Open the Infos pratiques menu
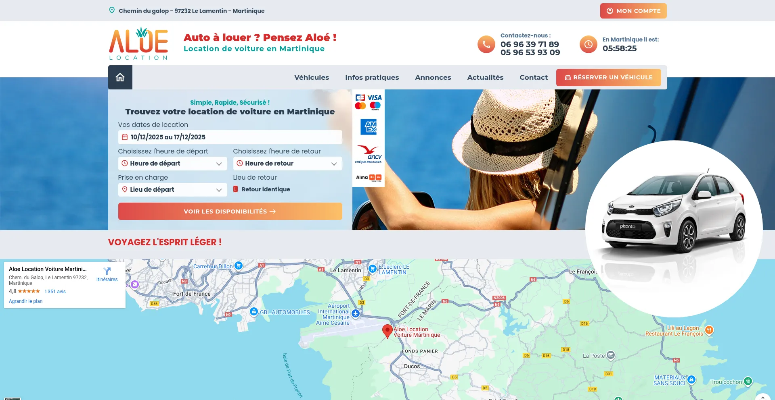Viewport: 775px width, 400px height. [x=372, y=77]
